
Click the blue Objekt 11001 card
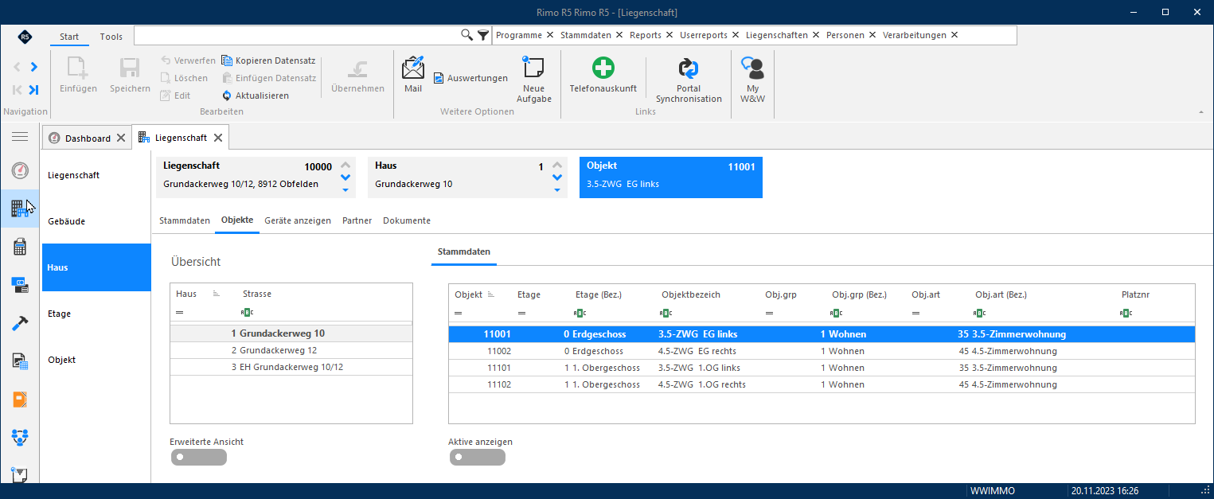[x=671, y=177]
